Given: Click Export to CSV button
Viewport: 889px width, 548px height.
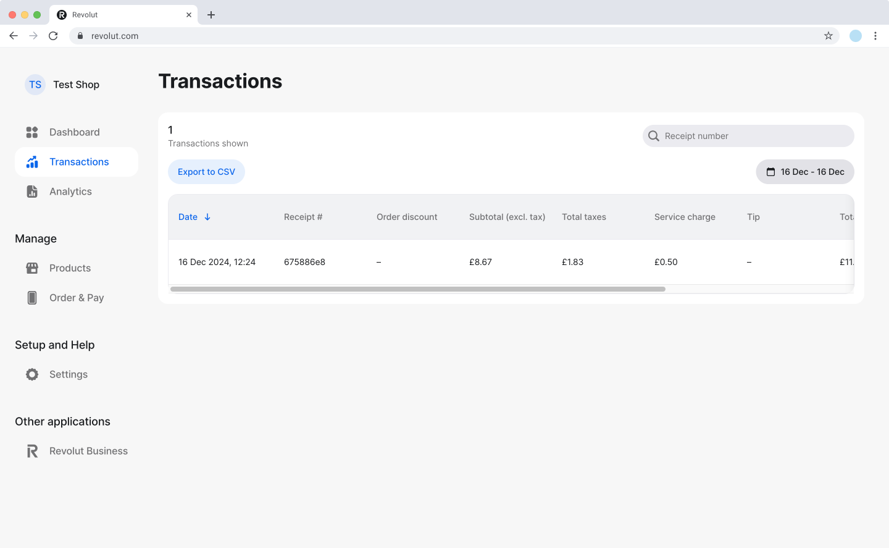Looking at the screenshot, I should (206, 172).
